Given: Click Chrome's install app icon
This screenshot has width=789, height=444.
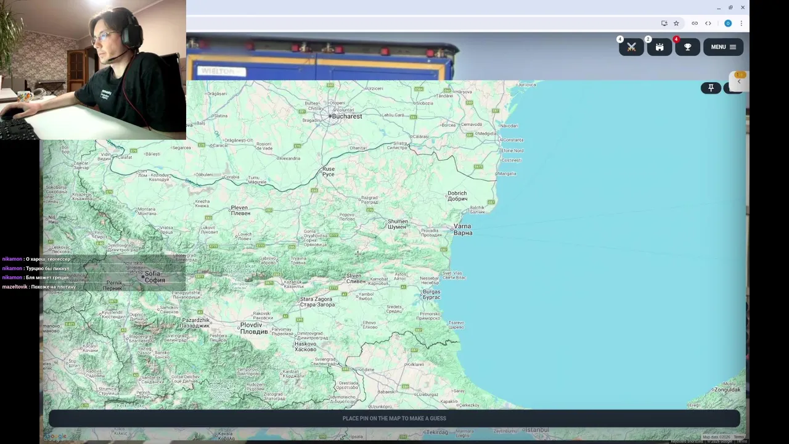Looking at the screenshot, I should pyautogui.click(x=664, y=23).
